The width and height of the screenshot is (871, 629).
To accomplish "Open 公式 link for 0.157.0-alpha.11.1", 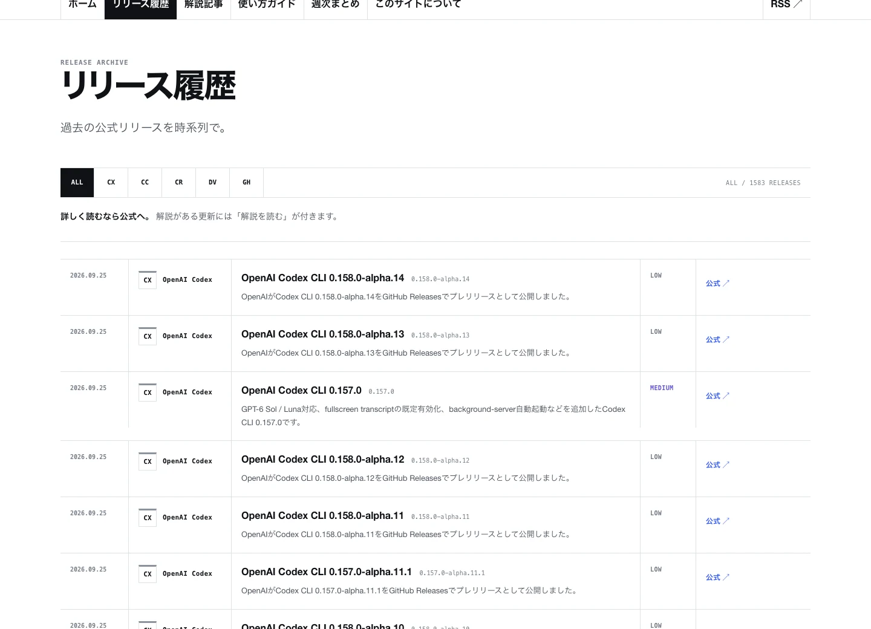I will (x=717, y=578).
